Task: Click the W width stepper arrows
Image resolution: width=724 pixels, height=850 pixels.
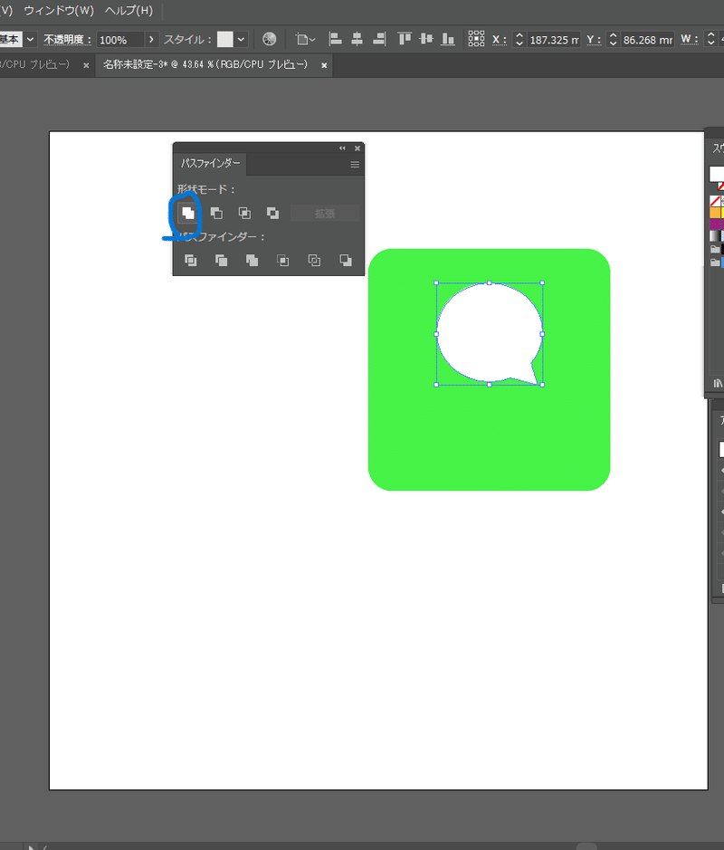Action: (x=711, y=39)
